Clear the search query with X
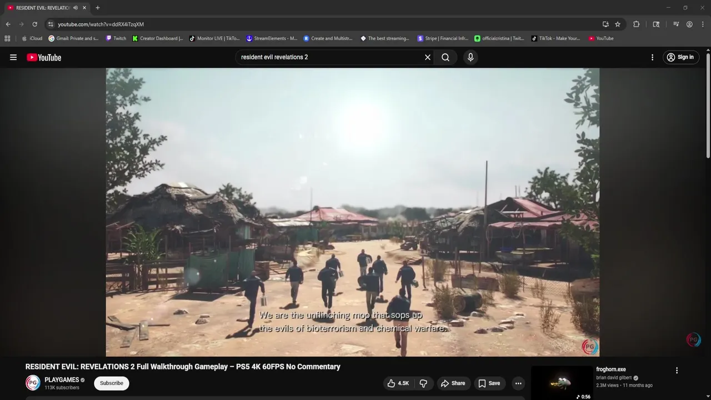Screen dimensions: 711x400 tap(428, 57)
